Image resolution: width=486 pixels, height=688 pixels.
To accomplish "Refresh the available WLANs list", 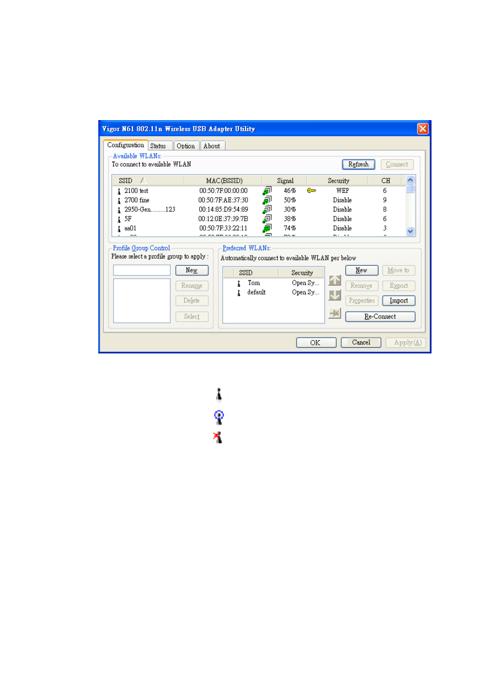I will pos(359,164).
